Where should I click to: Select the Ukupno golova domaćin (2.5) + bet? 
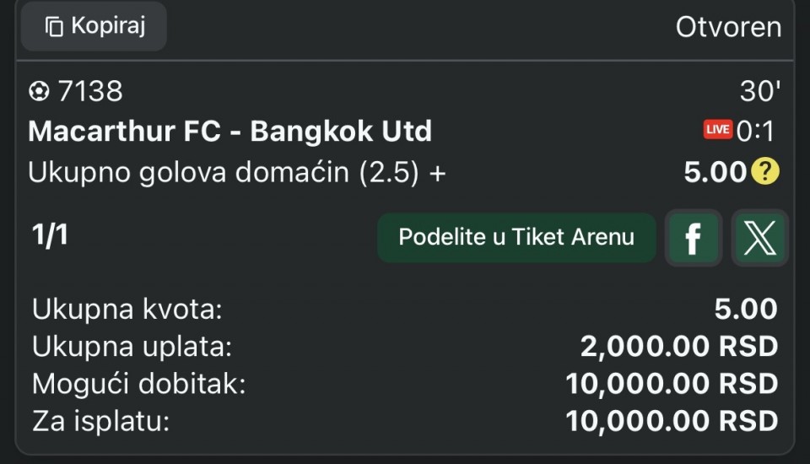tap(237, 172)
